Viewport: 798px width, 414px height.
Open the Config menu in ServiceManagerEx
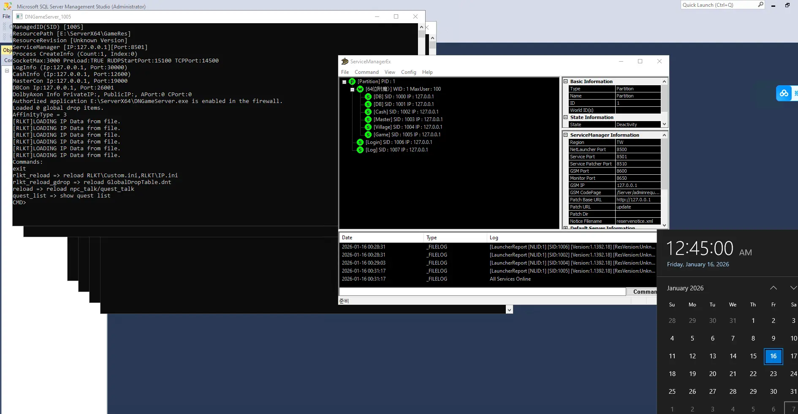point(408,72)
